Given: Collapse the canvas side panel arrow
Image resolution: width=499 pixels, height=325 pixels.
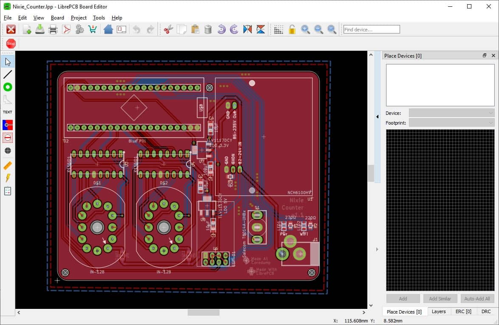Looking at the screenshot, I should [377, 116].
